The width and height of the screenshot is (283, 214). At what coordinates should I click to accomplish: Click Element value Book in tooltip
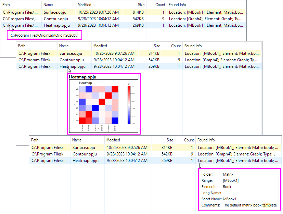coord(227,187)
